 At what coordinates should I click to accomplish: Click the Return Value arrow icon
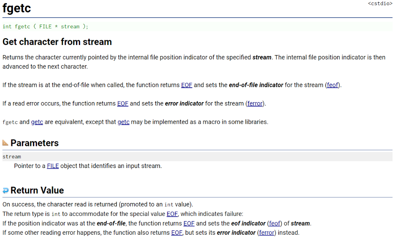coord(6,190)
